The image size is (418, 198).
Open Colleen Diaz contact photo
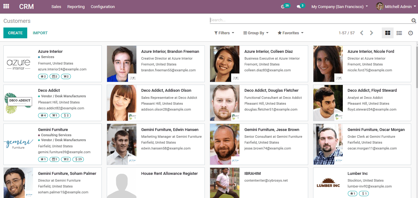coord(225,64)
